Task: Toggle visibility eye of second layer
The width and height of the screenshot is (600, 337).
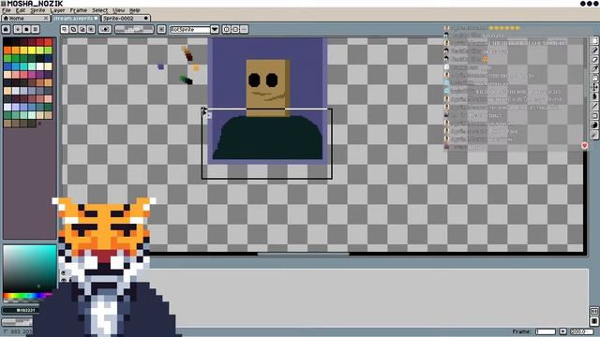Action: [x=64, y=280]
